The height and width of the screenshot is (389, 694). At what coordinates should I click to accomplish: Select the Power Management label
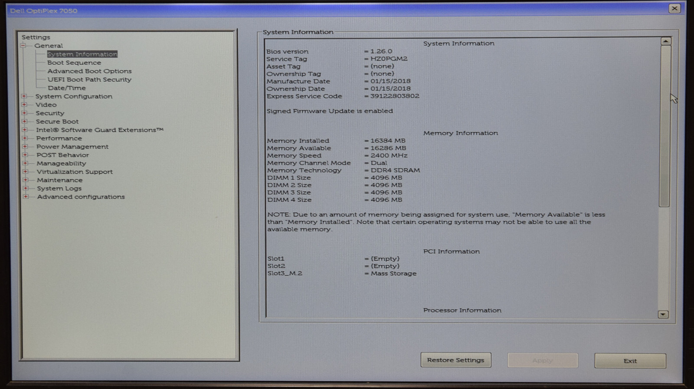tap(72, 147)
